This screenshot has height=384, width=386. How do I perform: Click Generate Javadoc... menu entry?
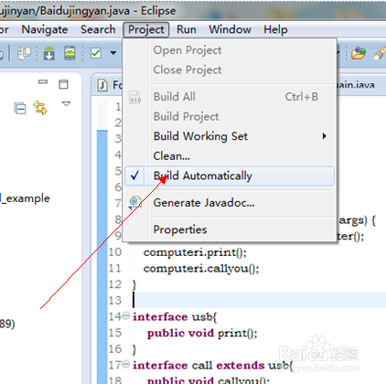pyautogui.click(x=230, y=203)
